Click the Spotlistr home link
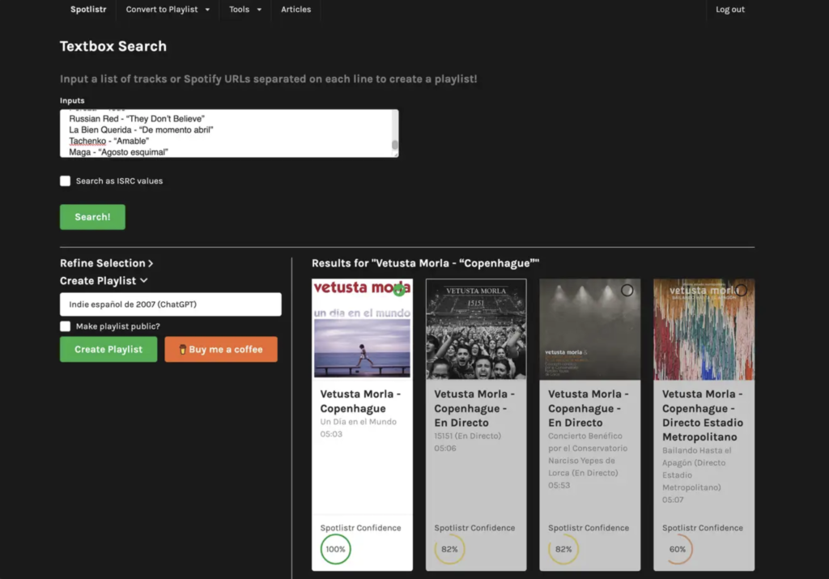Screen dimensions: 829x579 coord(87,10)
